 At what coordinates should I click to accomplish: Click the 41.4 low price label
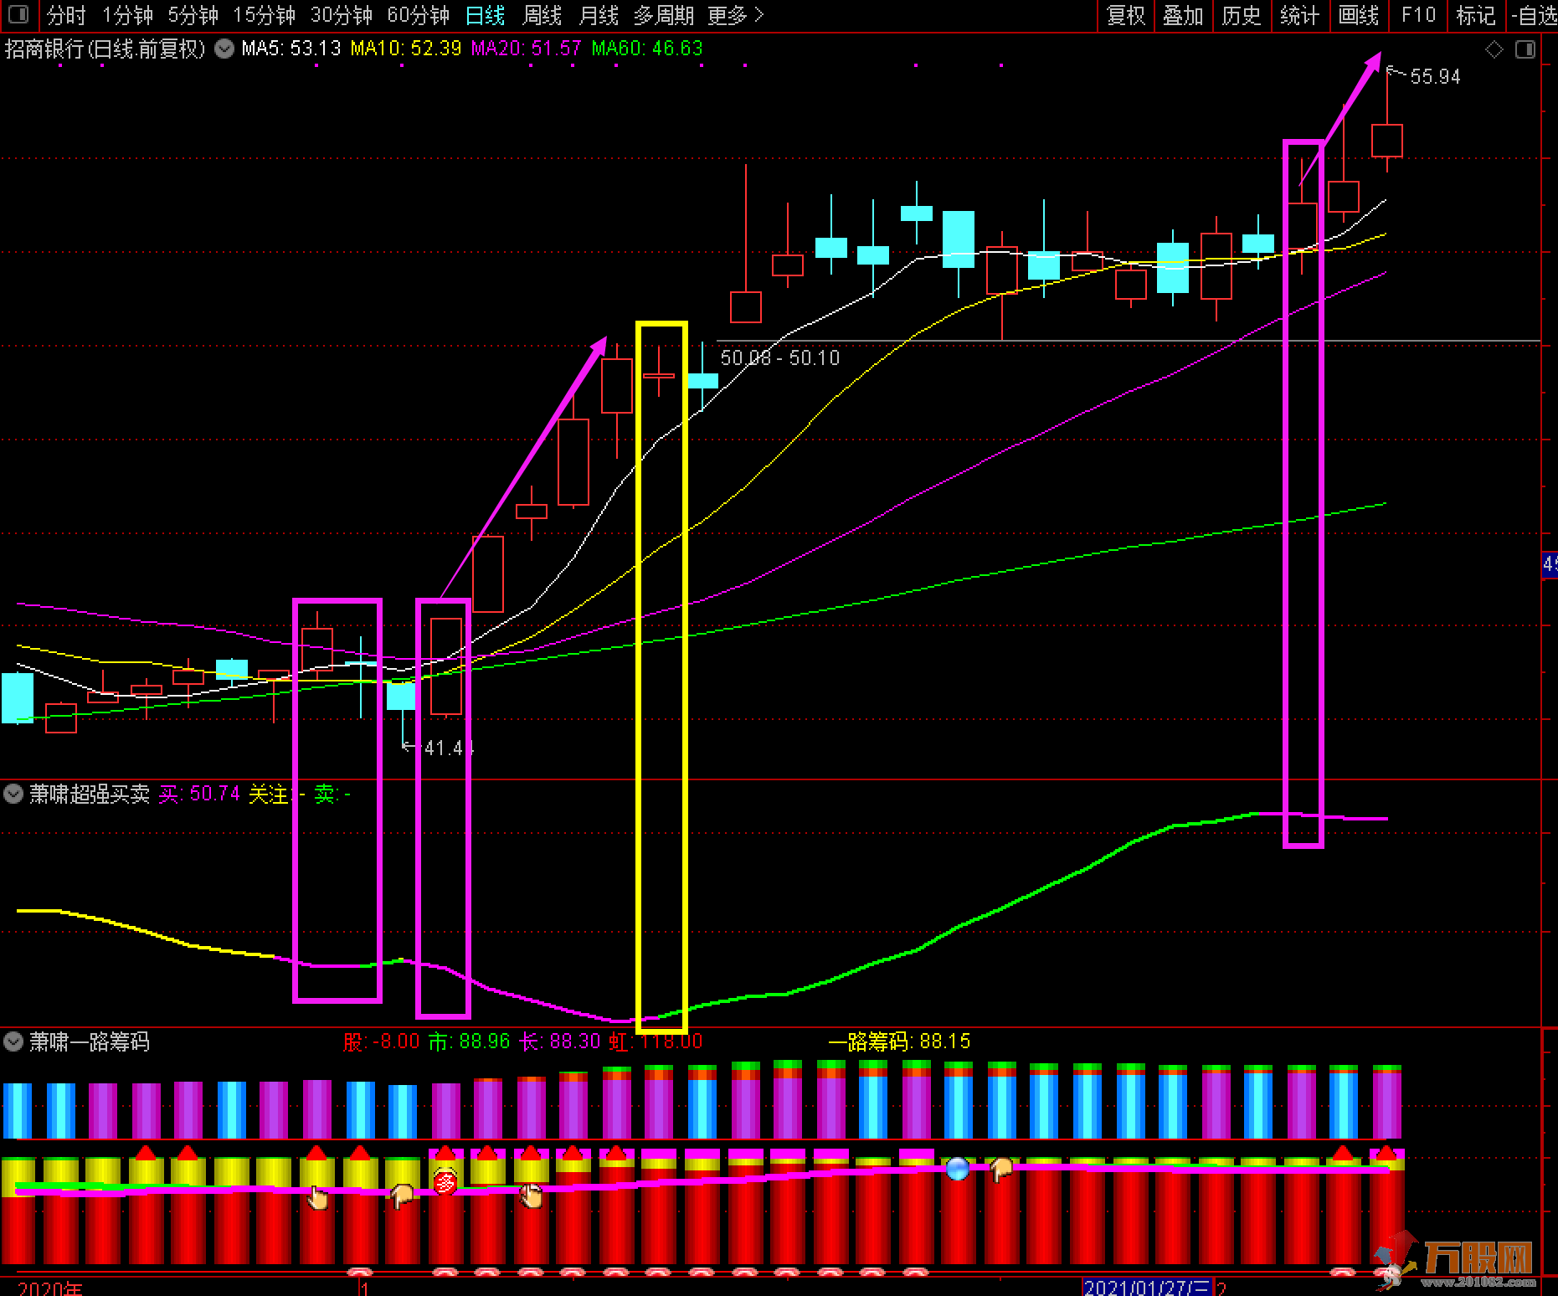click(x=448, y=748)
